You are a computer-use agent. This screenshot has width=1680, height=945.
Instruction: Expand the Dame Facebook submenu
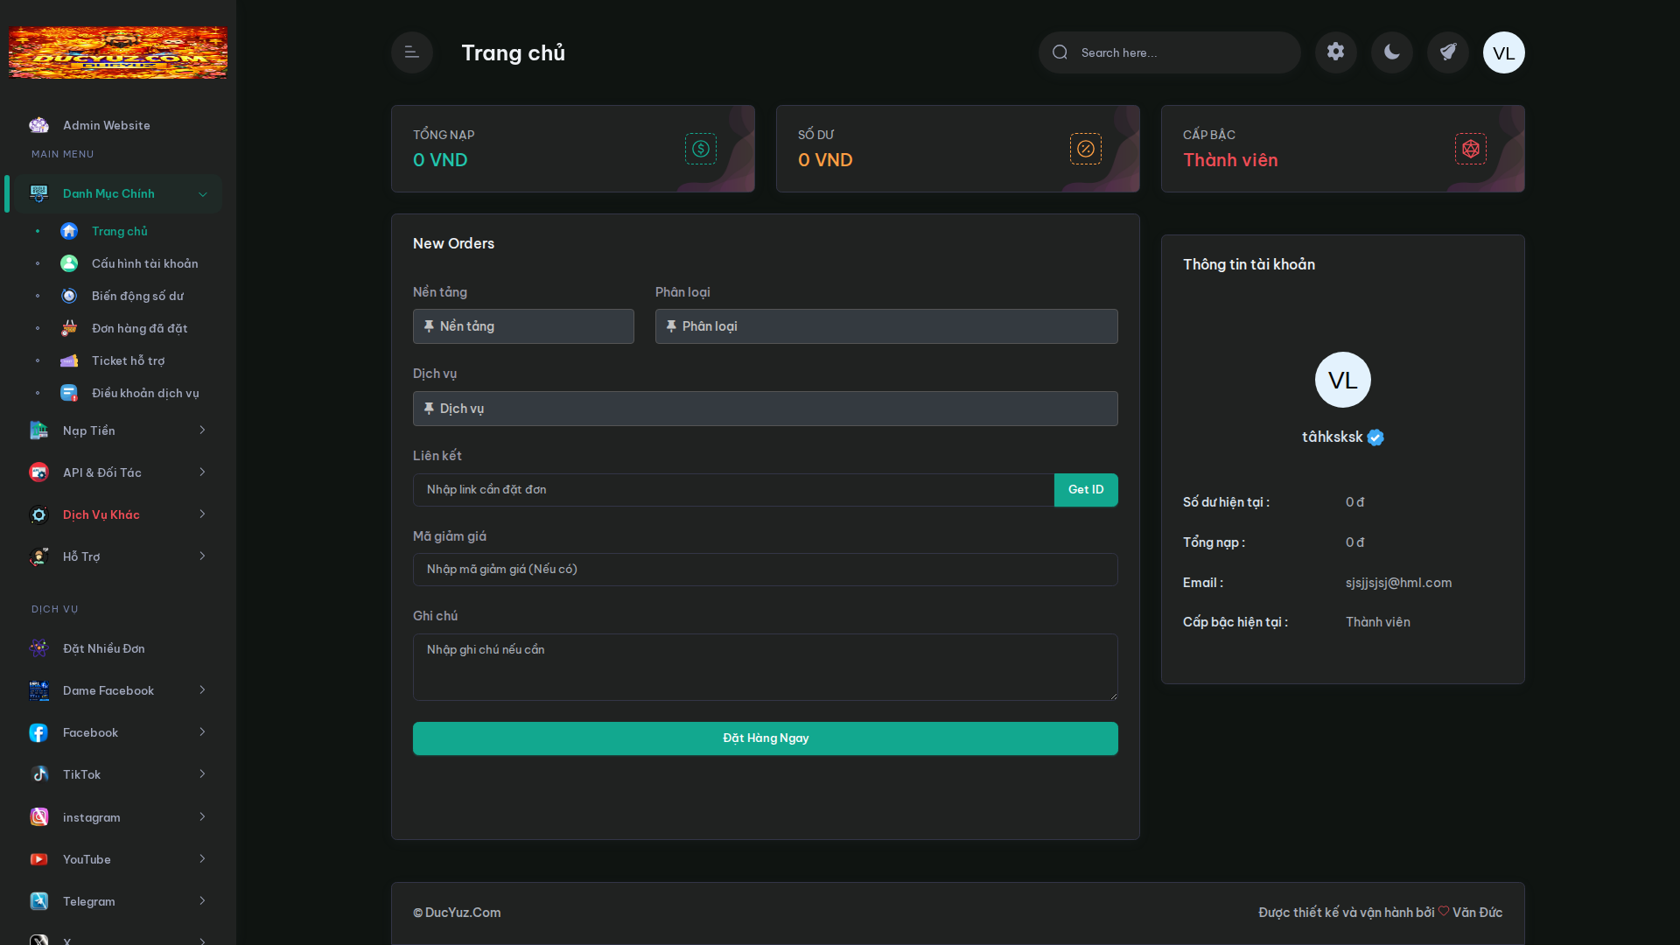118,690
